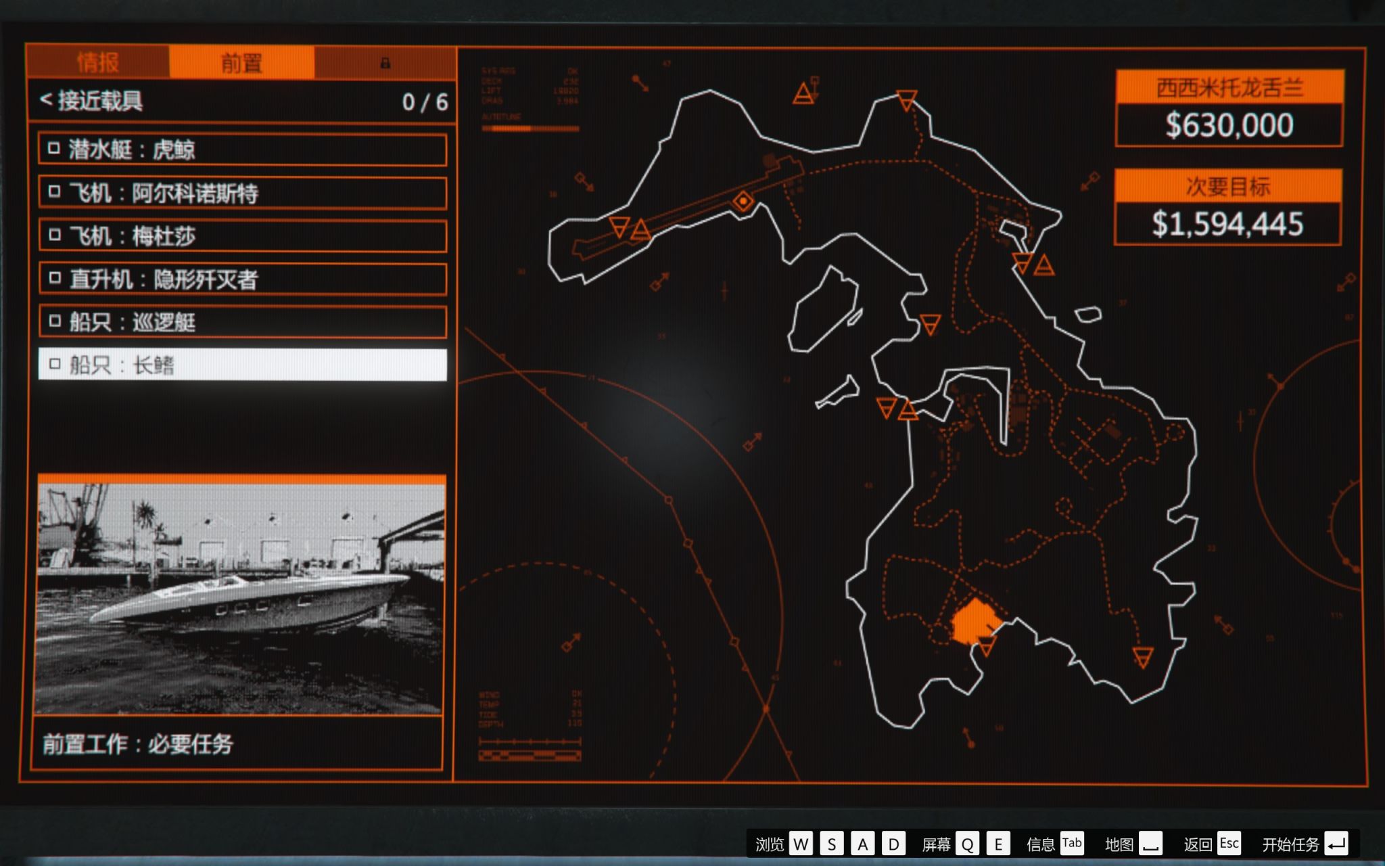
Task: Select 船只：巡逻艇 mission row
Action: (242, 321)
